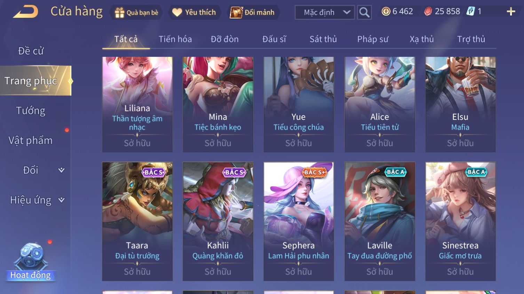Select the Sephera Lam Hải phu nhân card

[299, 221]
